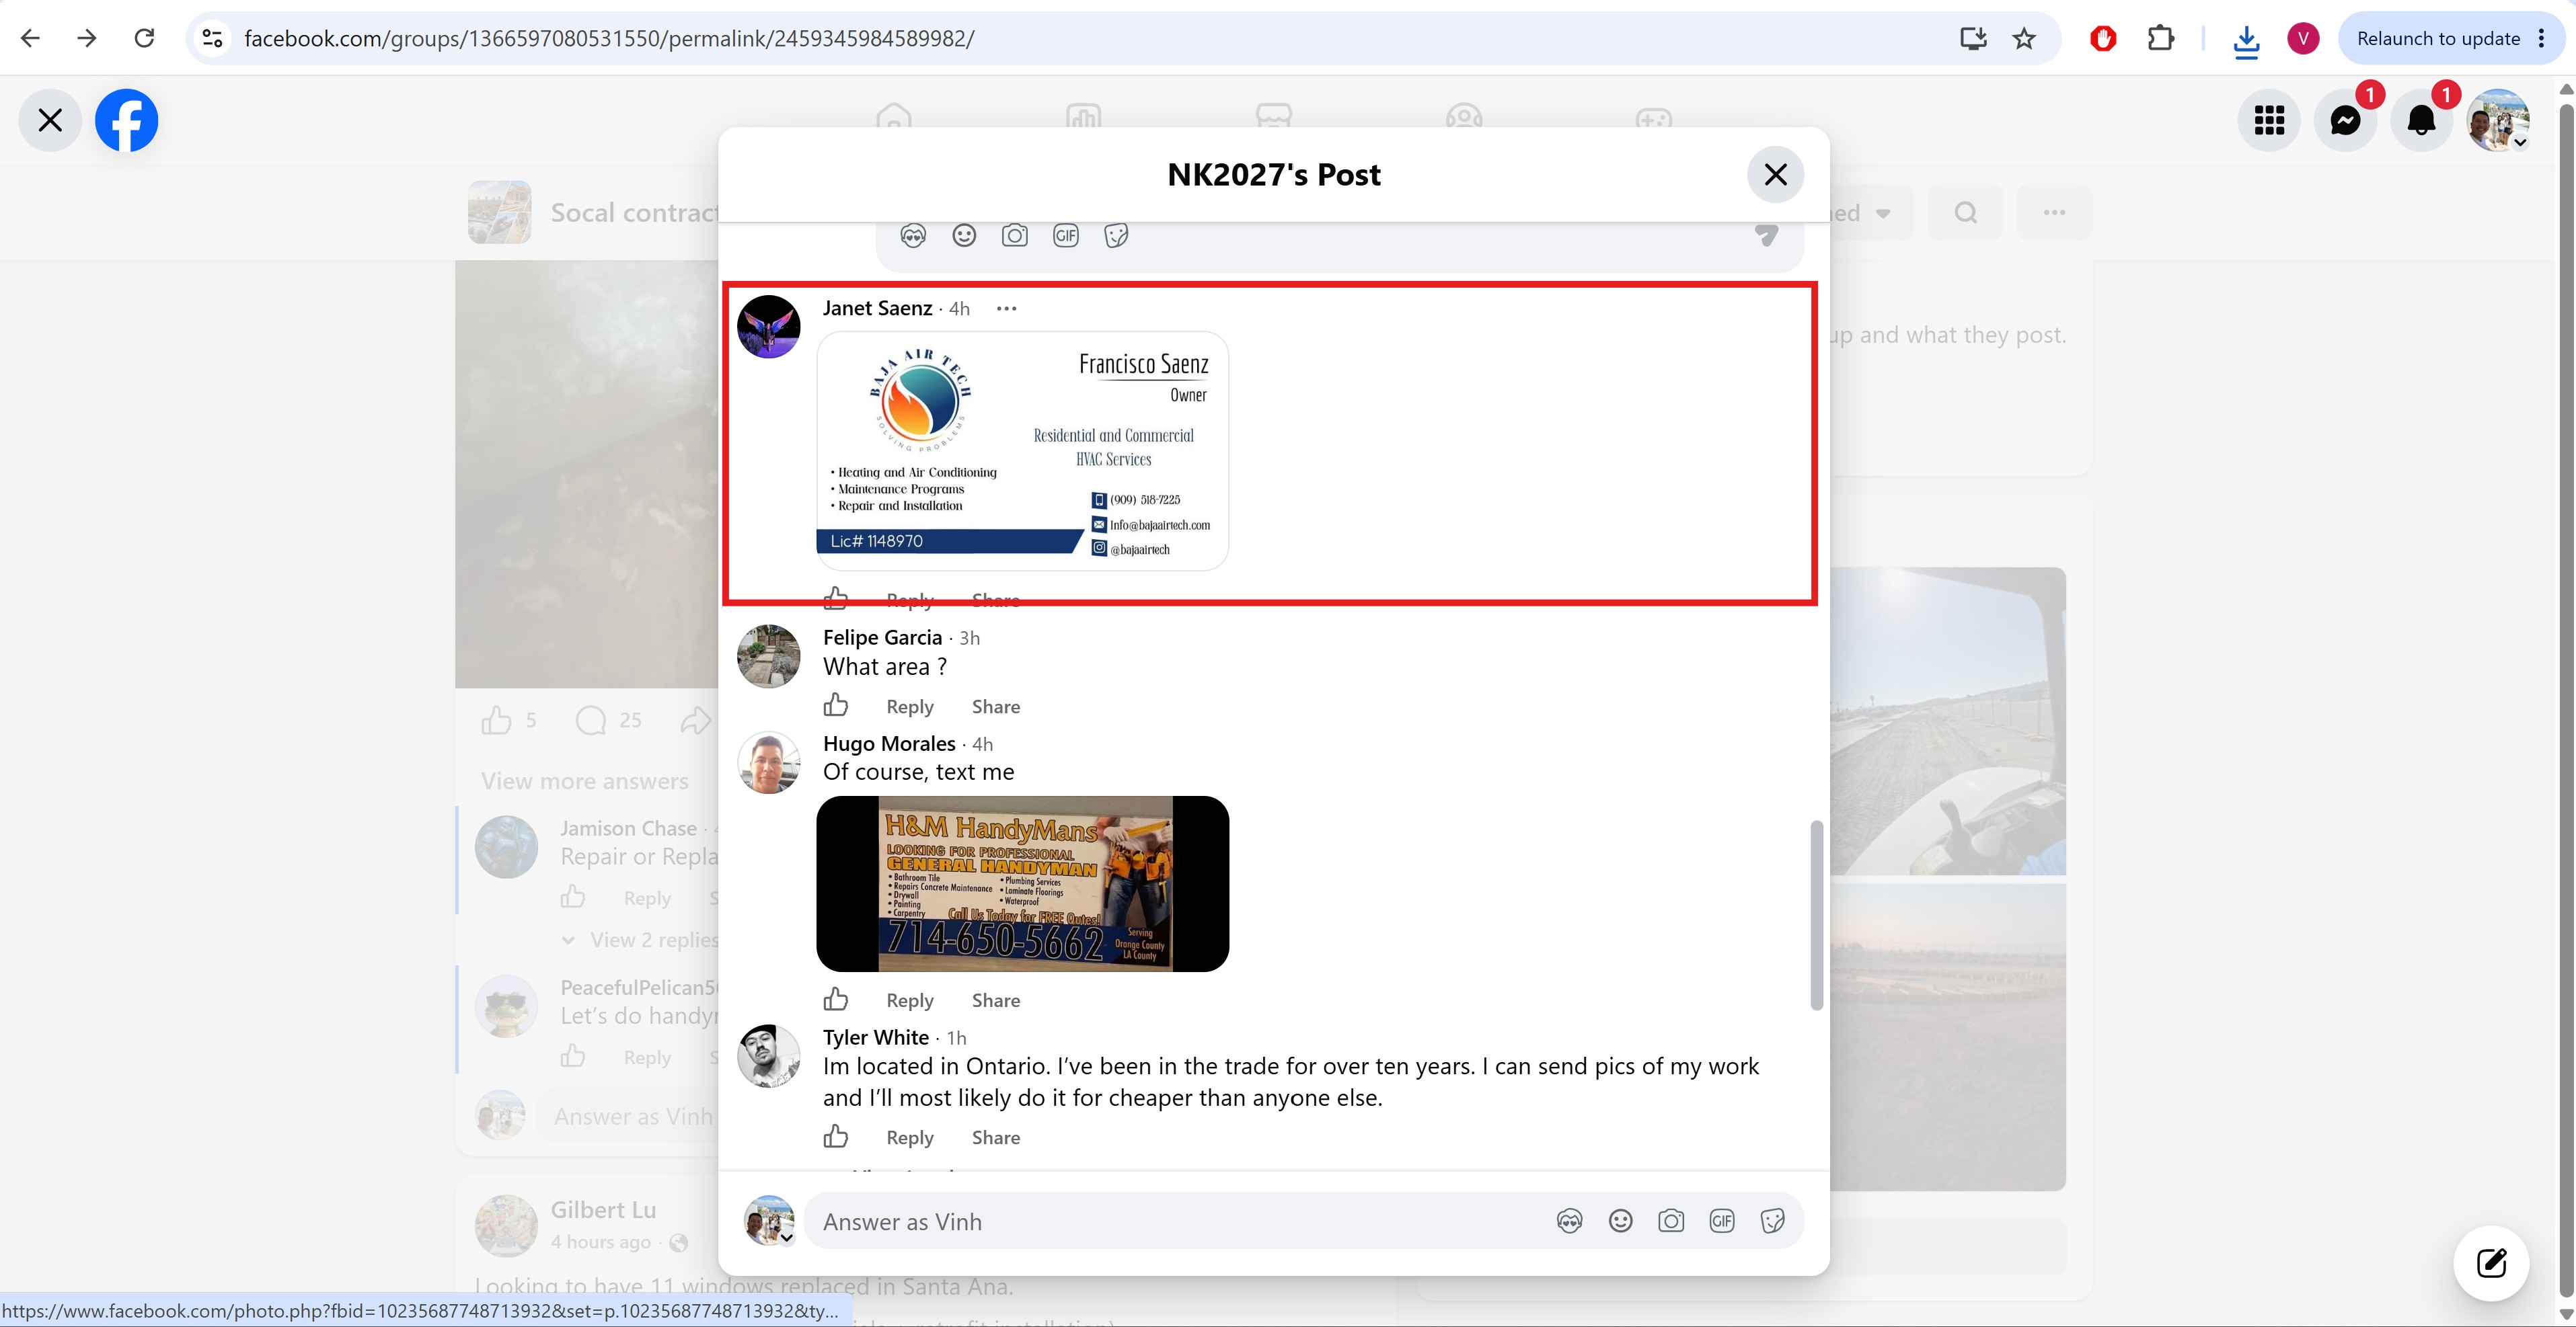
Task: Reply to Felipe Garcia's comment
Action: 910,707
